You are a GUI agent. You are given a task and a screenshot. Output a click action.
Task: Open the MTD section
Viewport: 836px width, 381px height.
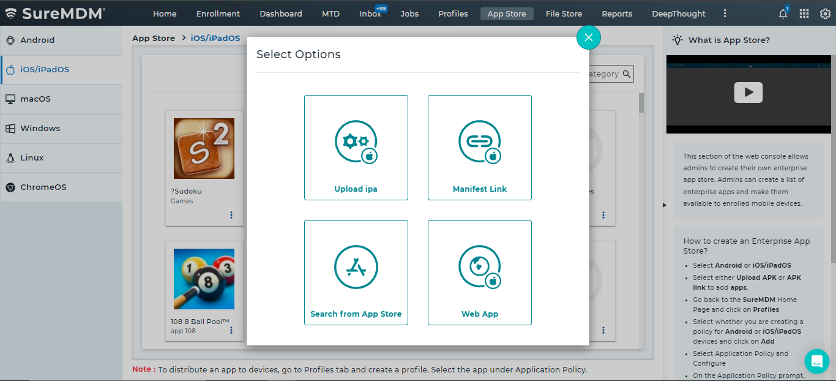click(x=330, y=13)
